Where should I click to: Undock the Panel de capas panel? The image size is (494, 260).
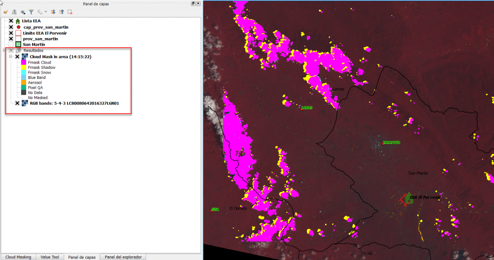click(193, 3)
